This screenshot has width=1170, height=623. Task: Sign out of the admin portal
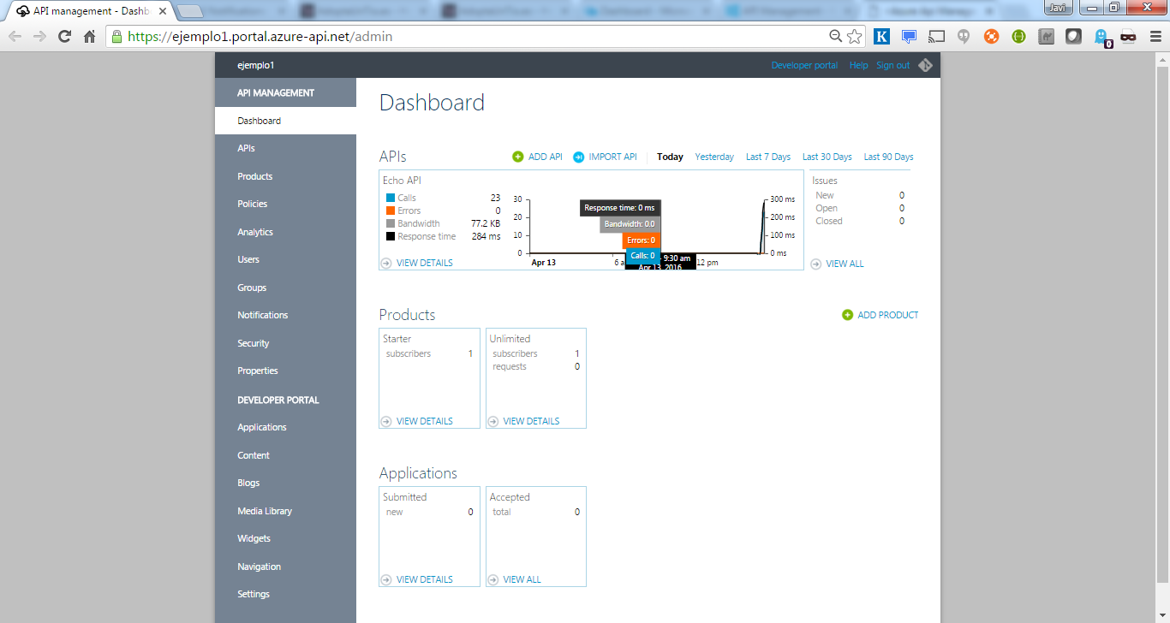coord(892,64)
